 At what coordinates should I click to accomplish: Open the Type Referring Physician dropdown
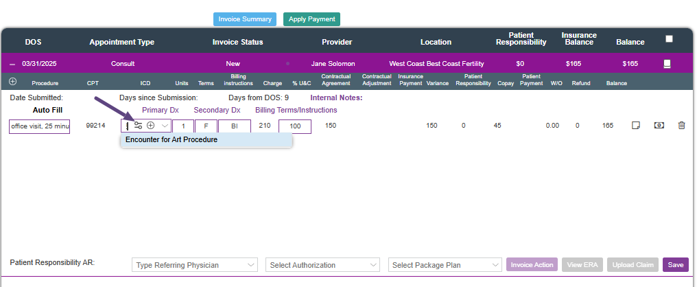pos(194,265)
